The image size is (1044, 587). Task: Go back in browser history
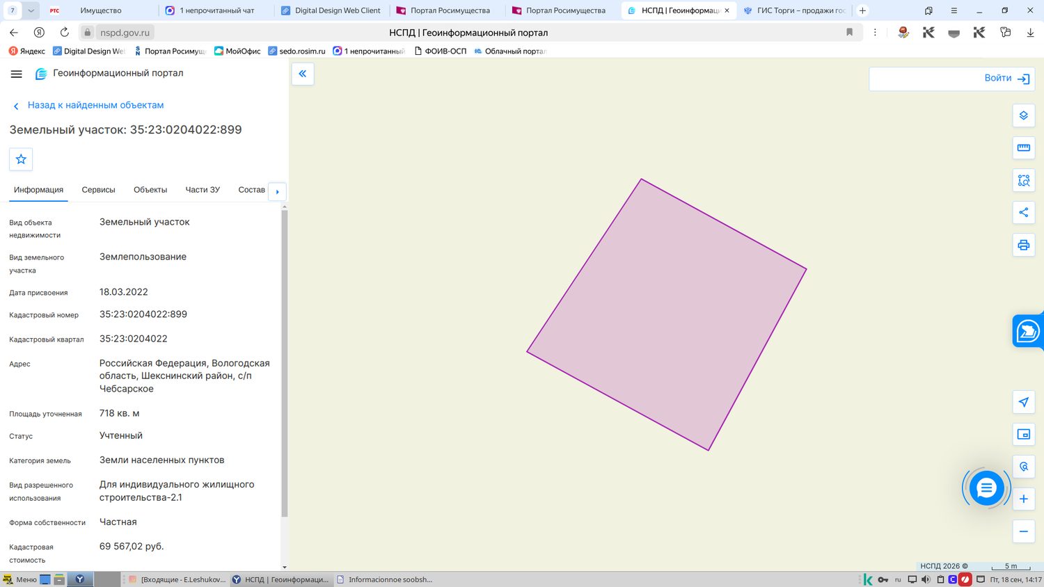14,32
